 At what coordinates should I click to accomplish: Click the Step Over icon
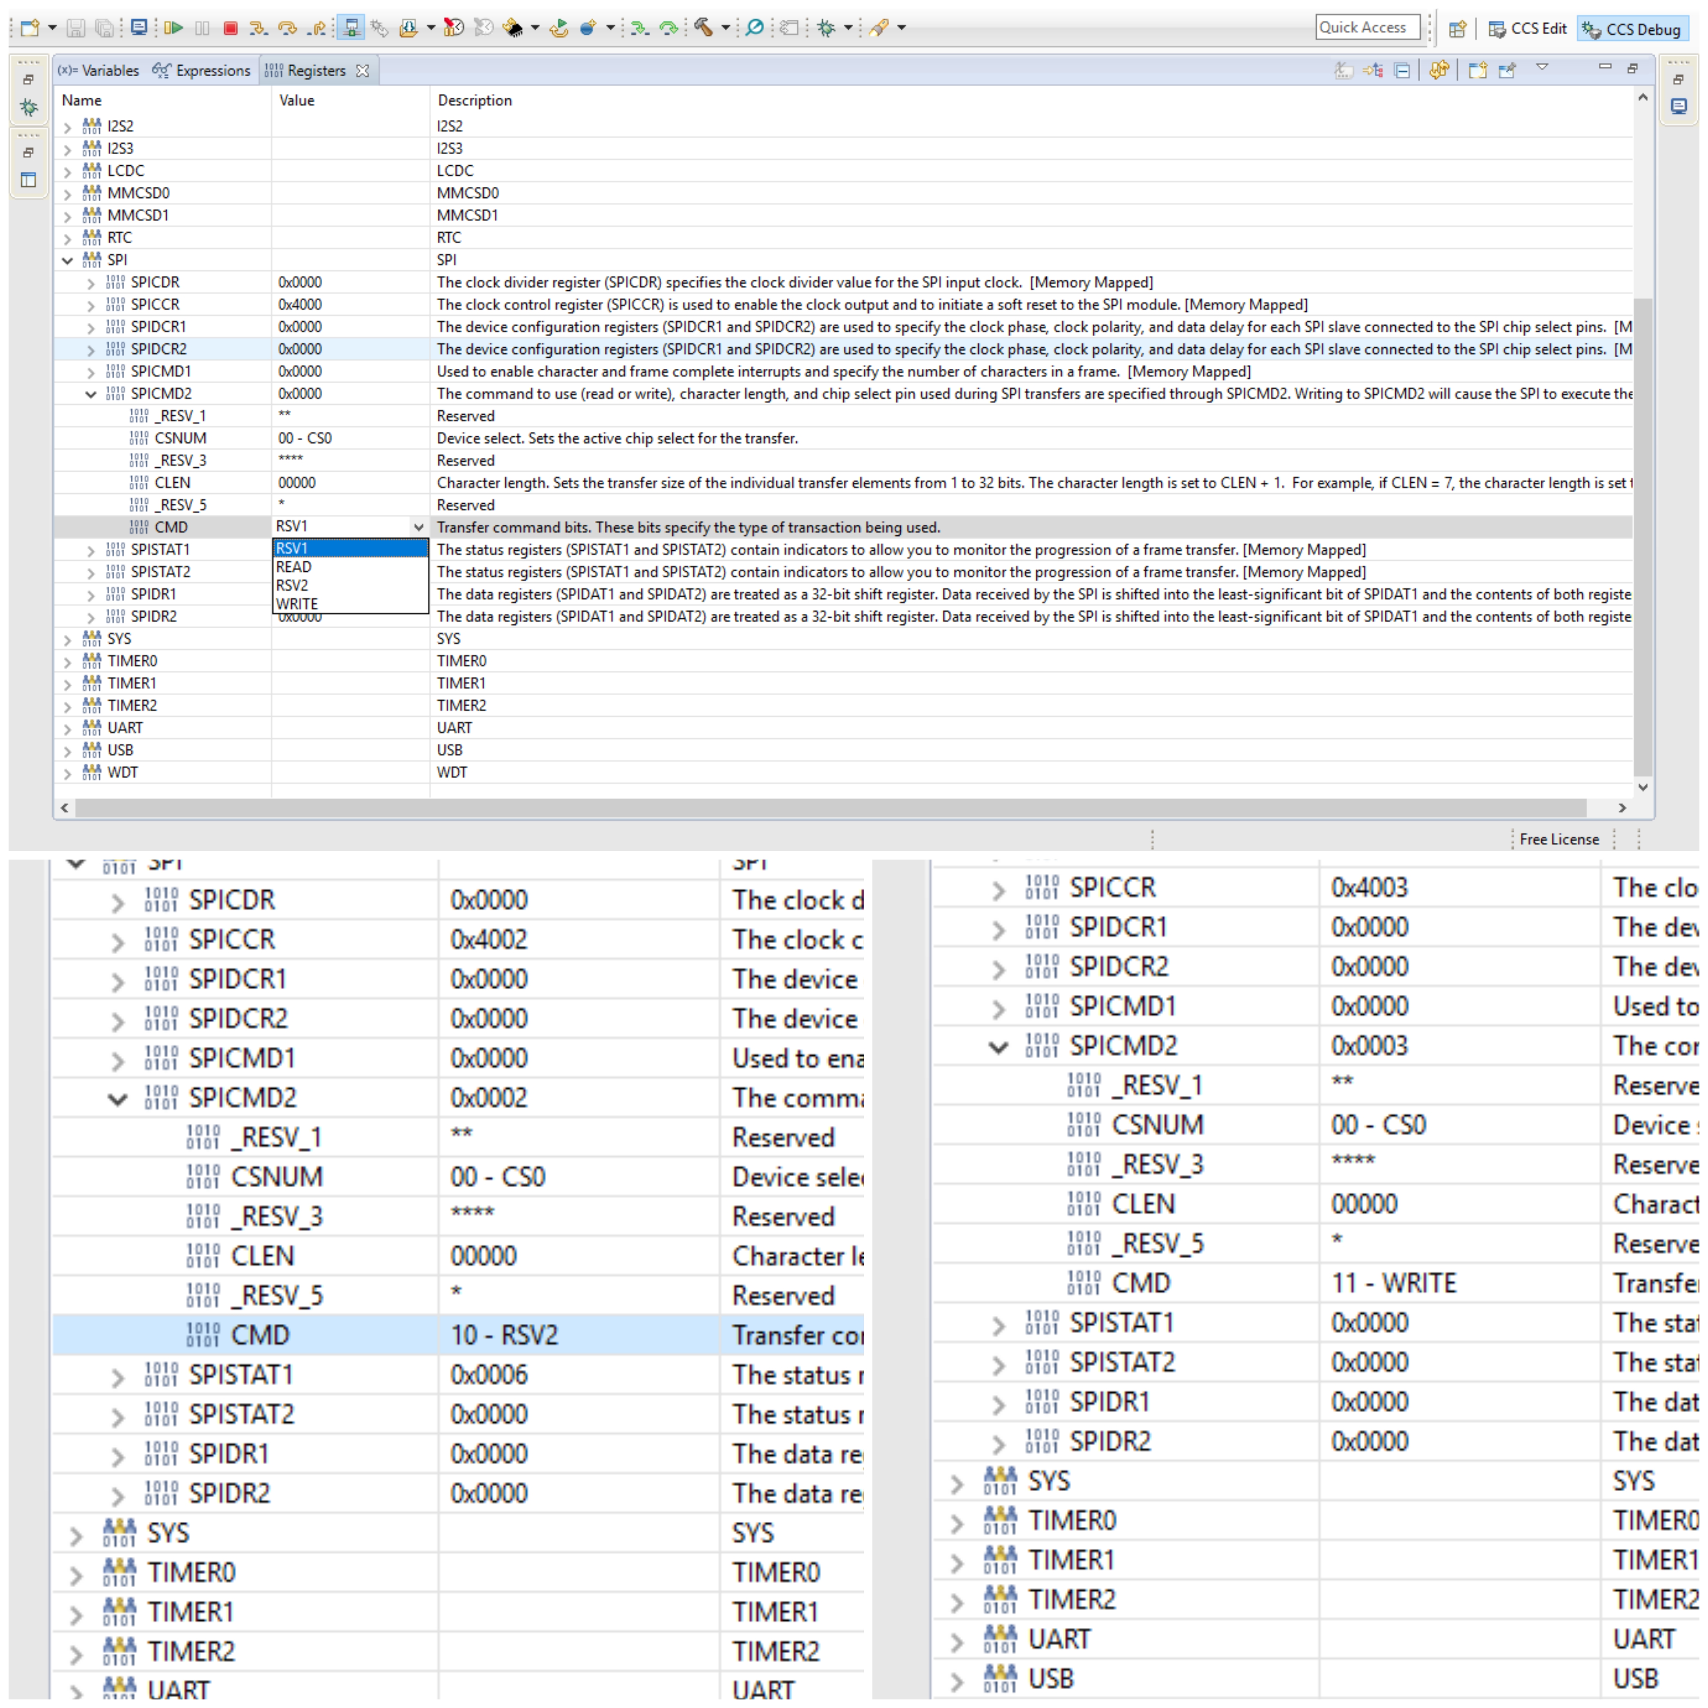[x=287, y=28]
